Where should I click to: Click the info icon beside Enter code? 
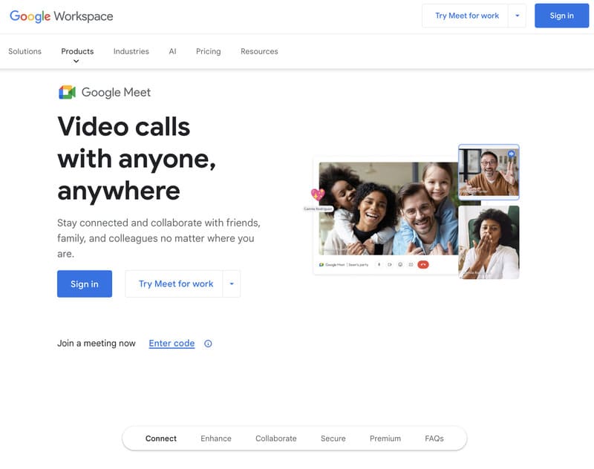tap(207, 343)
